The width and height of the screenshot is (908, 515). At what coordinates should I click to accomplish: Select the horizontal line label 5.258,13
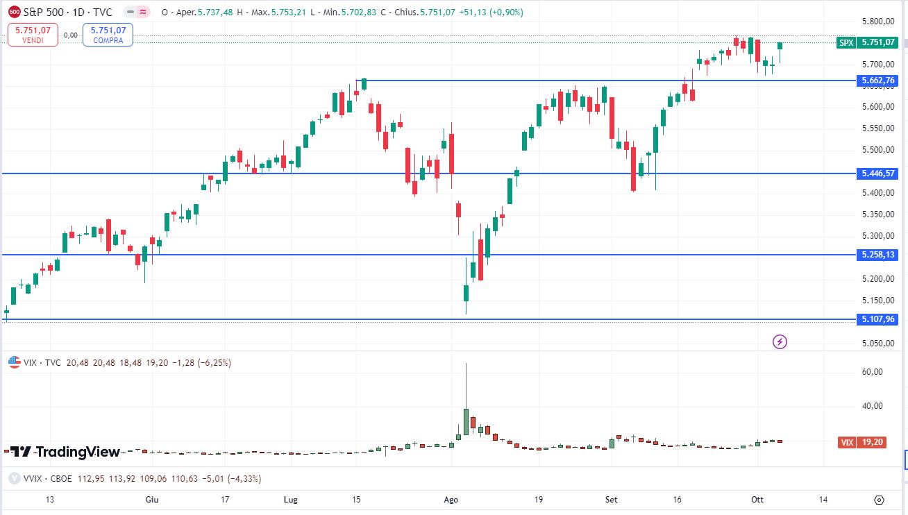(x=878, y=255)
